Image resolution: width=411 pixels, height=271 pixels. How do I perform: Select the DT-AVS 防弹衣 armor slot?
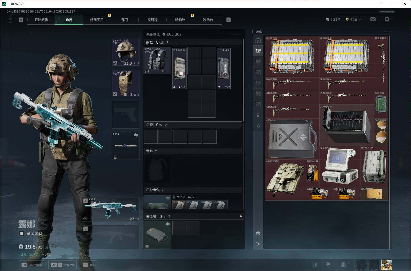tap(125, 83)
